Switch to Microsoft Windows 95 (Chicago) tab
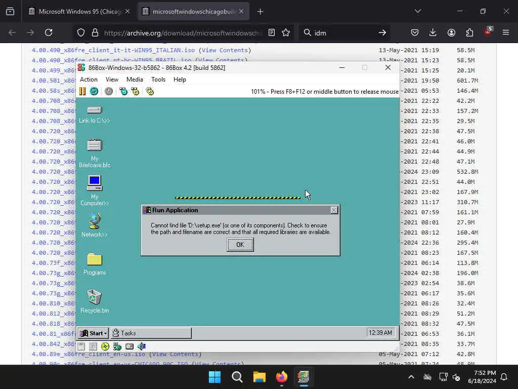 (x=78, y=11)
